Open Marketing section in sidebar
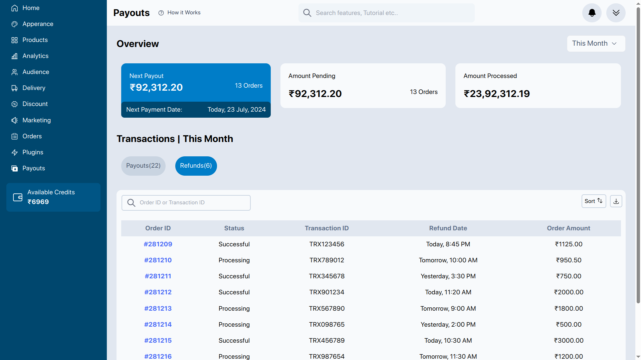 [x=36, y=120]
